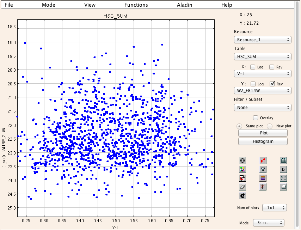Click the orange and purple swap arrows icon
301x230 pixels.
click(x=263, y=178)
